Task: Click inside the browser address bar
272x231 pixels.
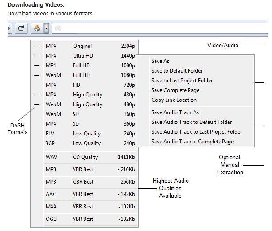Action: tap(160, 28)
